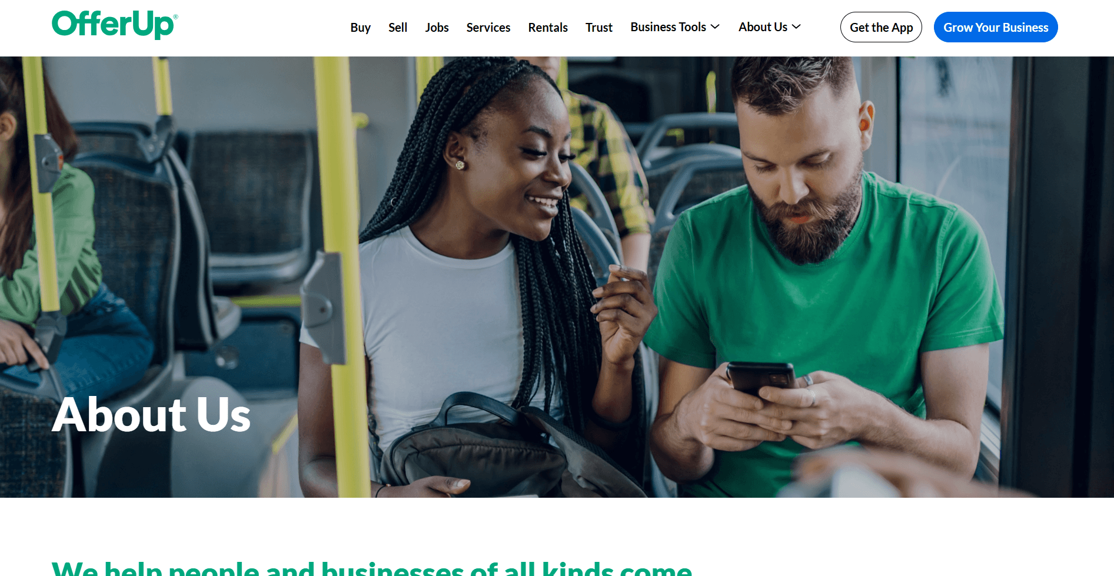Open the Jobs section
The width and height of the screenshot is (1114, 576).
point(437,28)
